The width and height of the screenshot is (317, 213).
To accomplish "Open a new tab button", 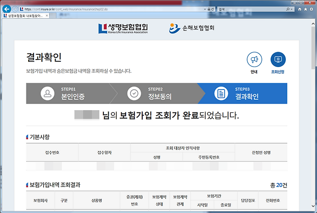I will pos(53,15).
